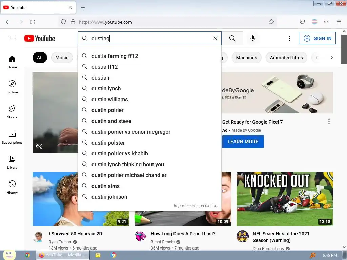
Task: Click Chrome icon in taskbar
Action: [27, 255]
